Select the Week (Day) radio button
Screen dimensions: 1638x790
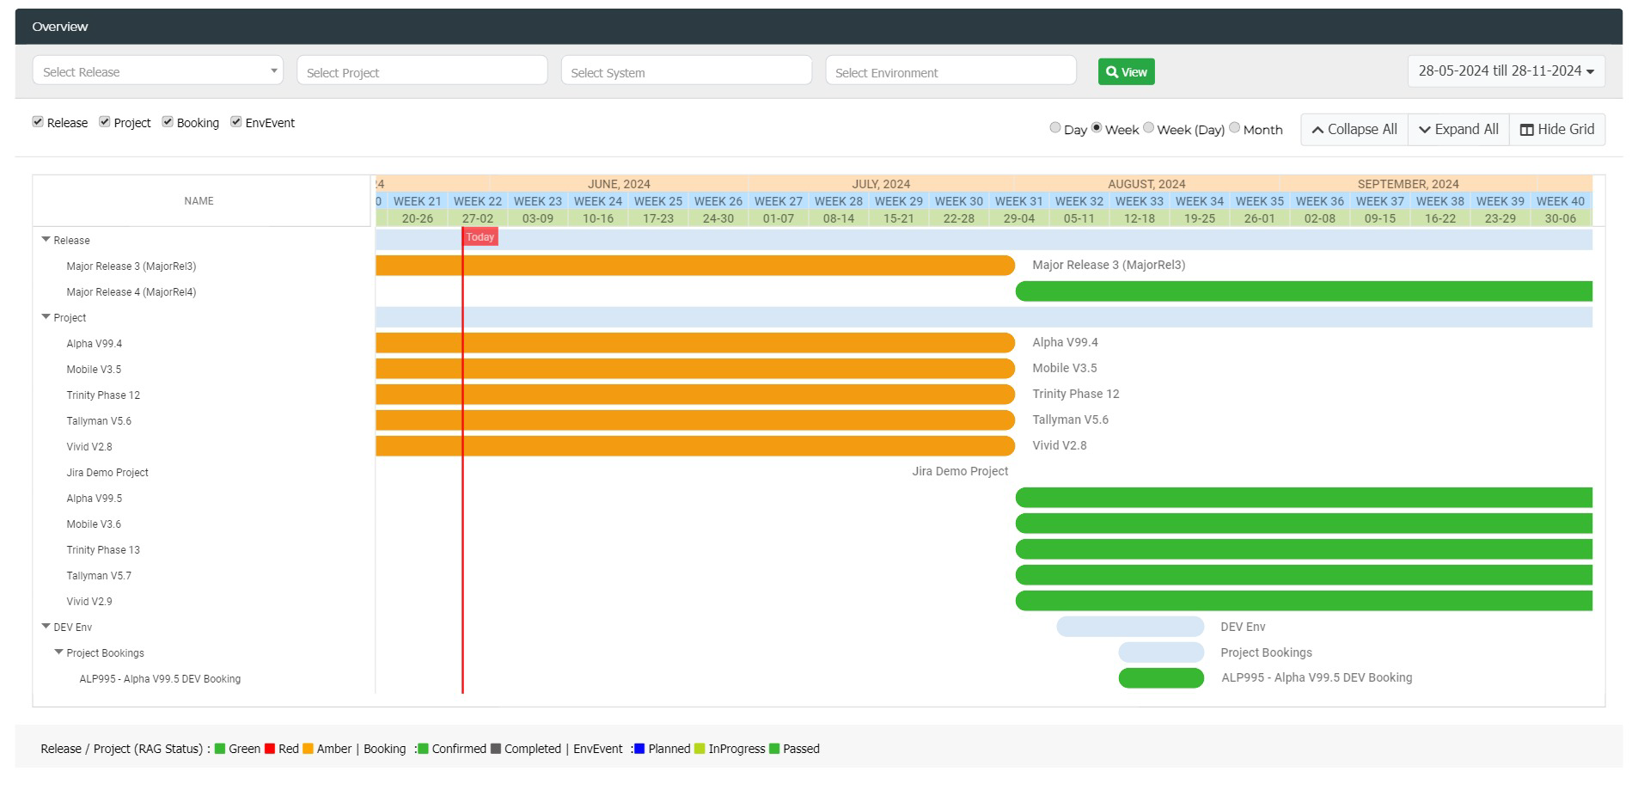1148,128
